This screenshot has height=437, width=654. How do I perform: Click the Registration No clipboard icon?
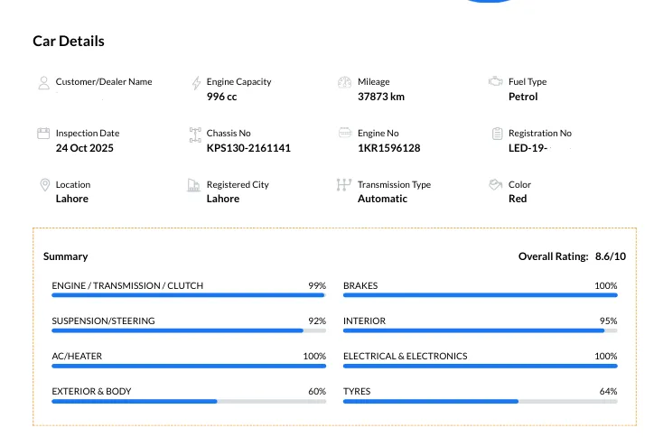pyautogui.click(x=497, y=134)
